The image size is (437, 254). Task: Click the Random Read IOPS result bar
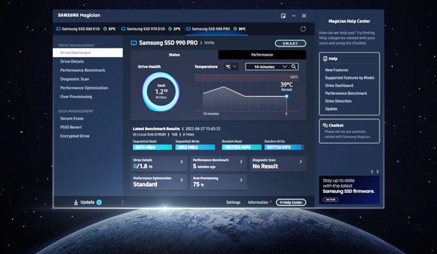[242, 147]
